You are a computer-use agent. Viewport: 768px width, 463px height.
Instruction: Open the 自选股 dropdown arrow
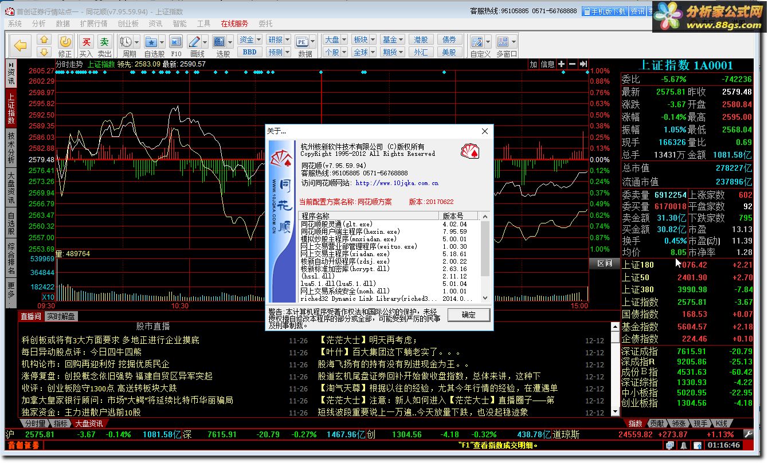pos(162,42)
